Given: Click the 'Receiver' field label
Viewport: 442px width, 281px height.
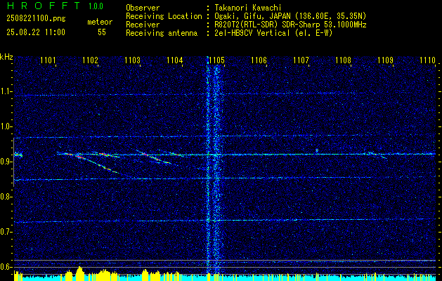Looking at the screenshot, I should coord(143,25).
